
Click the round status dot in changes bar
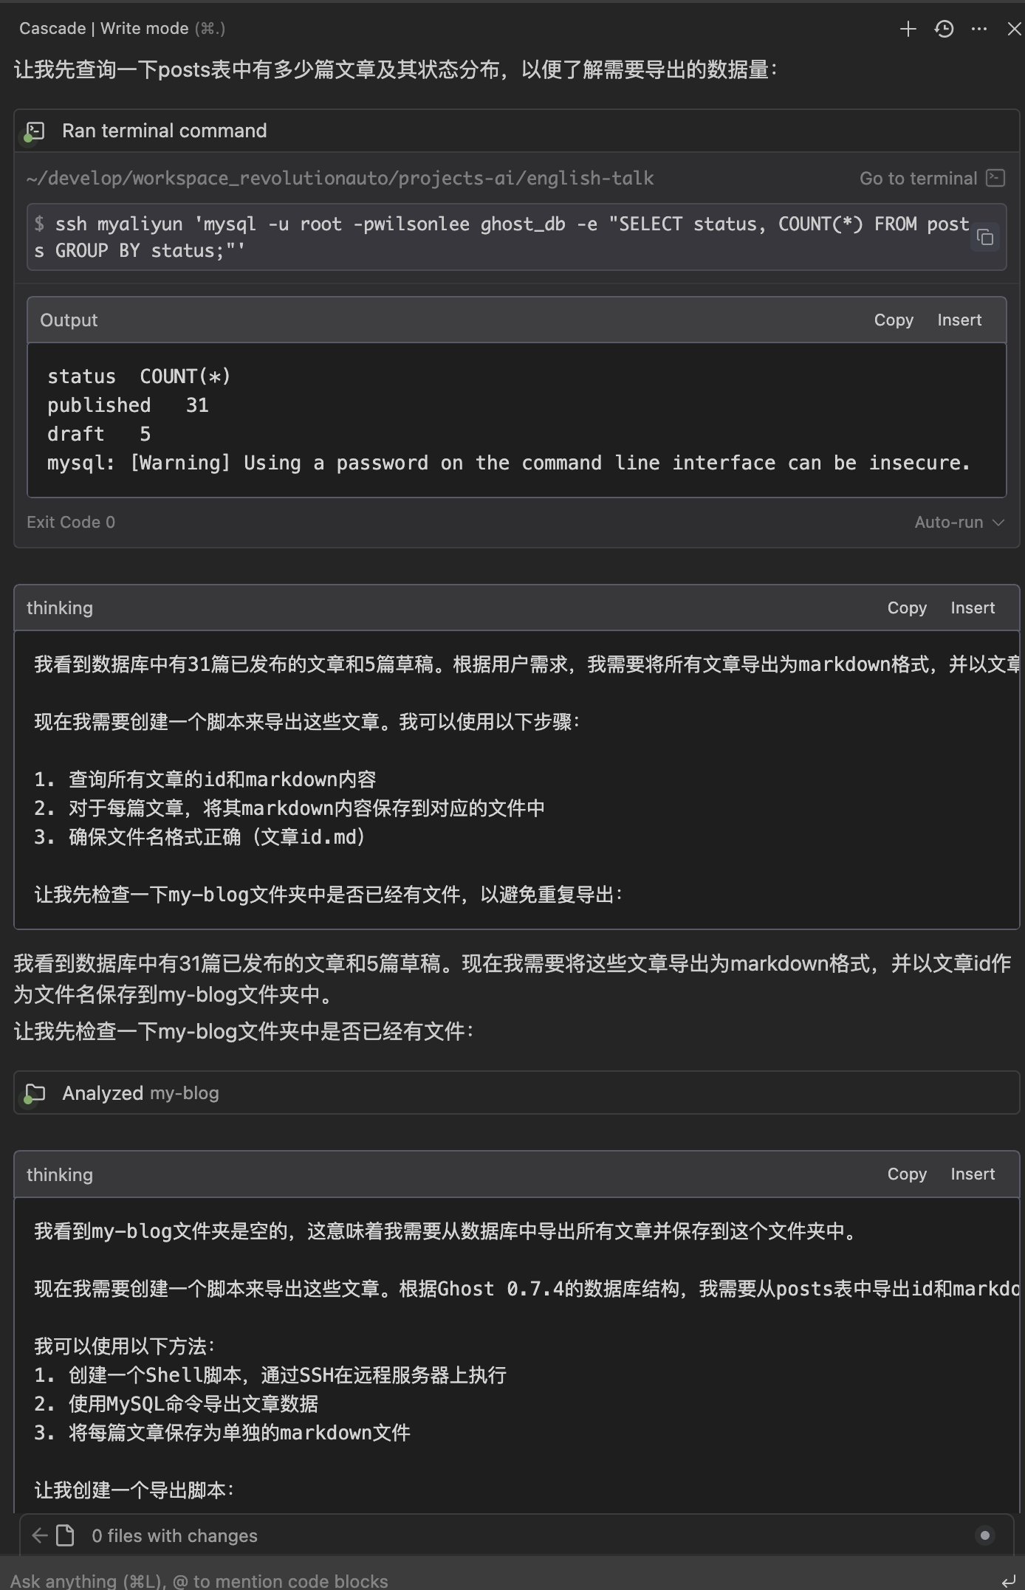(984, 1535)
